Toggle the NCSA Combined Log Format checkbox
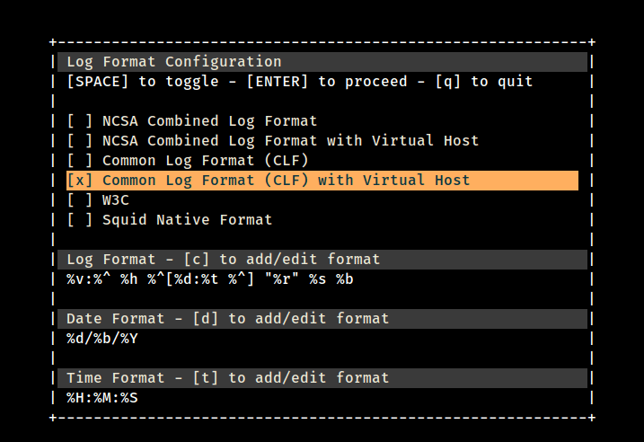 [79, 121]
